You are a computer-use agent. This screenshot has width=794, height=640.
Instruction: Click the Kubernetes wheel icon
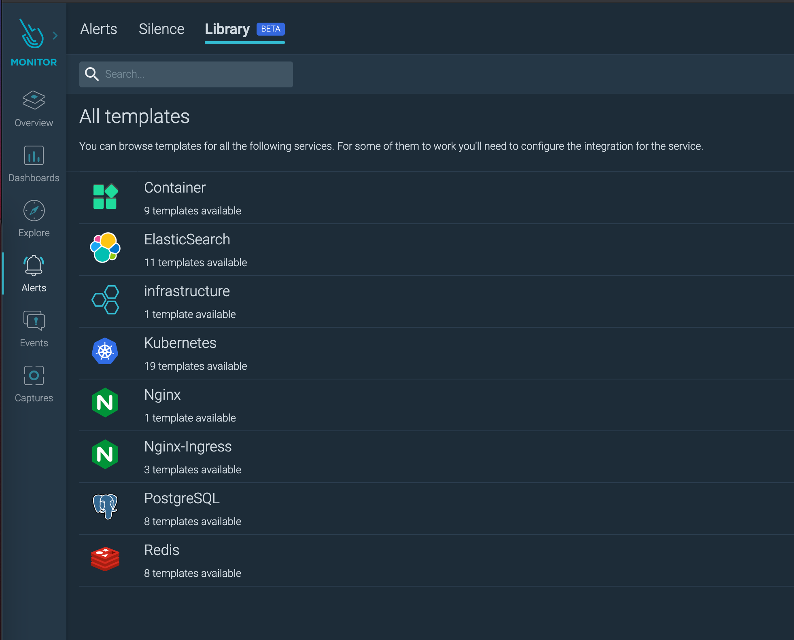pos(105,351)
